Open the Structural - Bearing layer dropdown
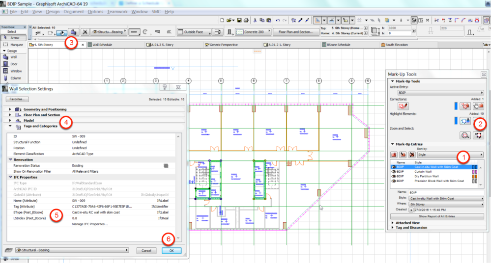The height and width of the screenshot is (263, 491). pos(72,250)
